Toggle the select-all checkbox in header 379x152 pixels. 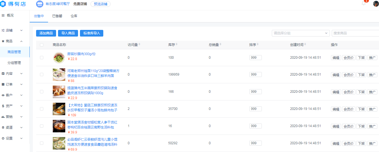coord(42,45)
